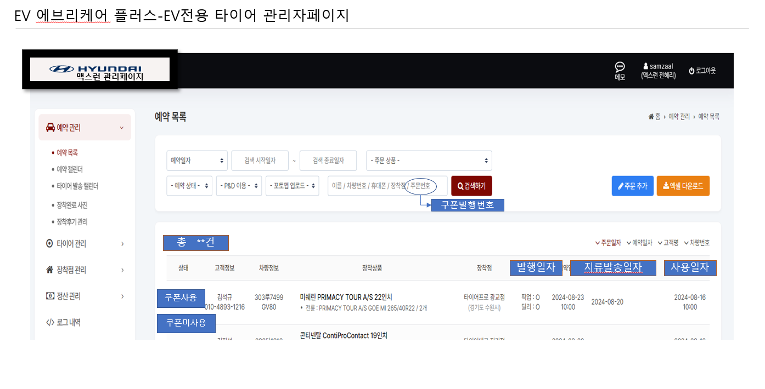The width and height of the screenshot is (765, 389).
Task: Click the samzaal user profile icon
Action: pos(646,66)
